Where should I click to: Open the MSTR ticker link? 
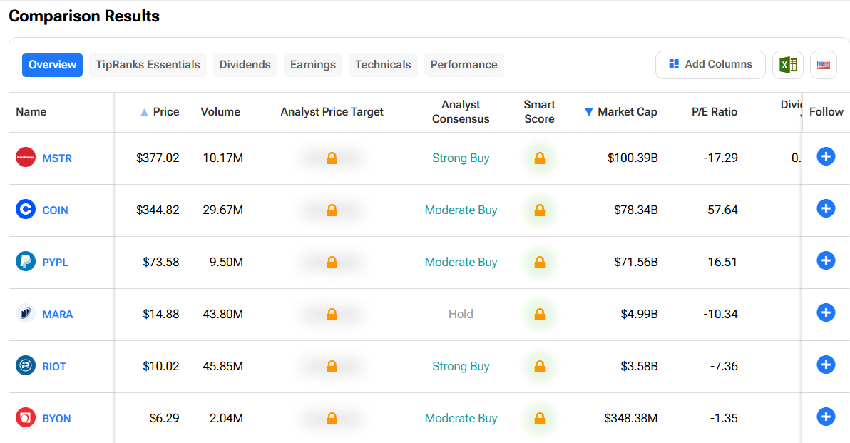click(x=57, y=158)
